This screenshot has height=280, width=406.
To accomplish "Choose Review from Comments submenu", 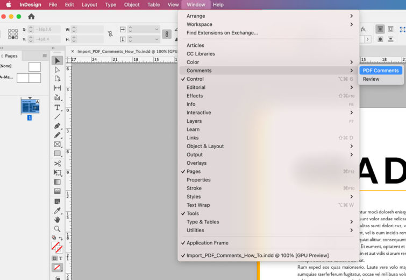I will point(381,79).
